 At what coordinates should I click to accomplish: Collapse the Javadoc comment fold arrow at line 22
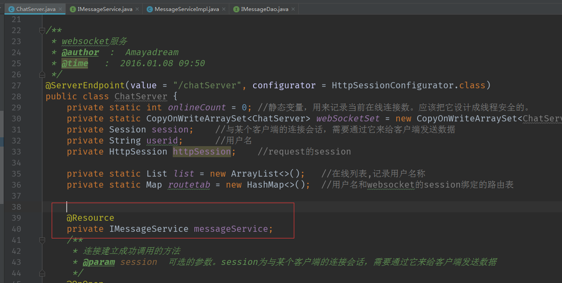coord(42,30)
